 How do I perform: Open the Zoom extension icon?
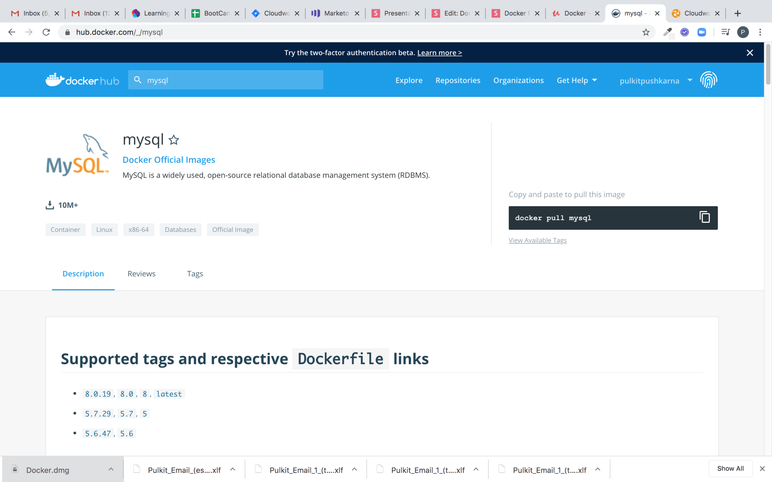click(x=702, y=32)
